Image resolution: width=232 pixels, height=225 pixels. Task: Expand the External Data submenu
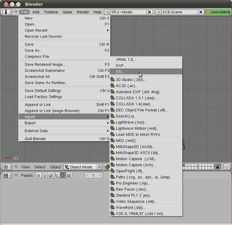(64, 131)
